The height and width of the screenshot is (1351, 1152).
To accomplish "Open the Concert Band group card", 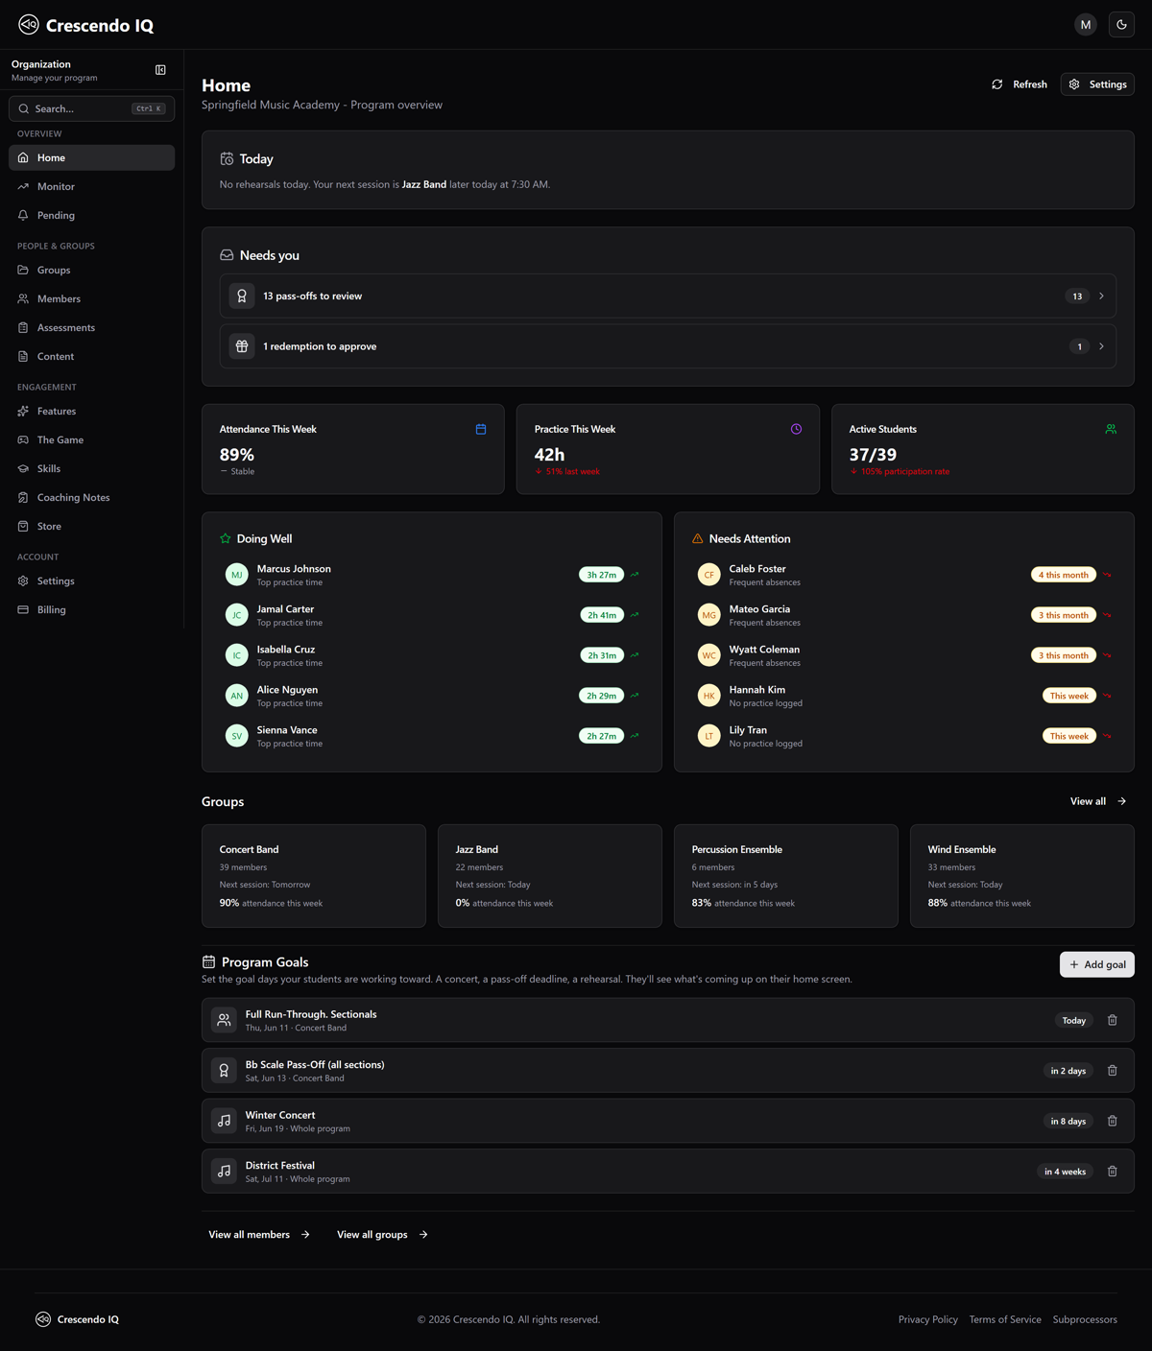I will pos(314,876).
